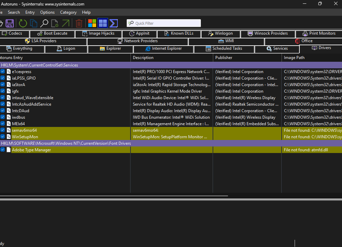Click the Adobe Type Manager file icon
The height and width of the screenshot is (247, 342).
[x=9, y=150]
